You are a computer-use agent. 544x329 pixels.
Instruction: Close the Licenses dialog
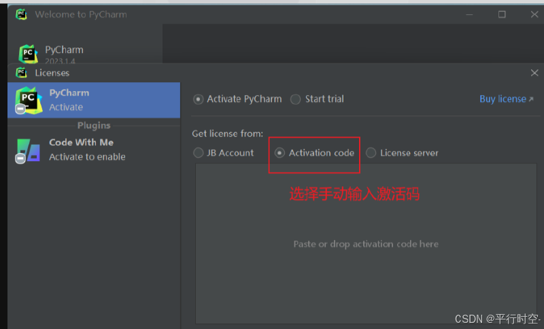point(534,73)
